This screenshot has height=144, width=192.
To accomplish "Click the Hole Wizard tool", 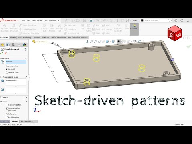I will pyautogui.click(x=52, y=28).
